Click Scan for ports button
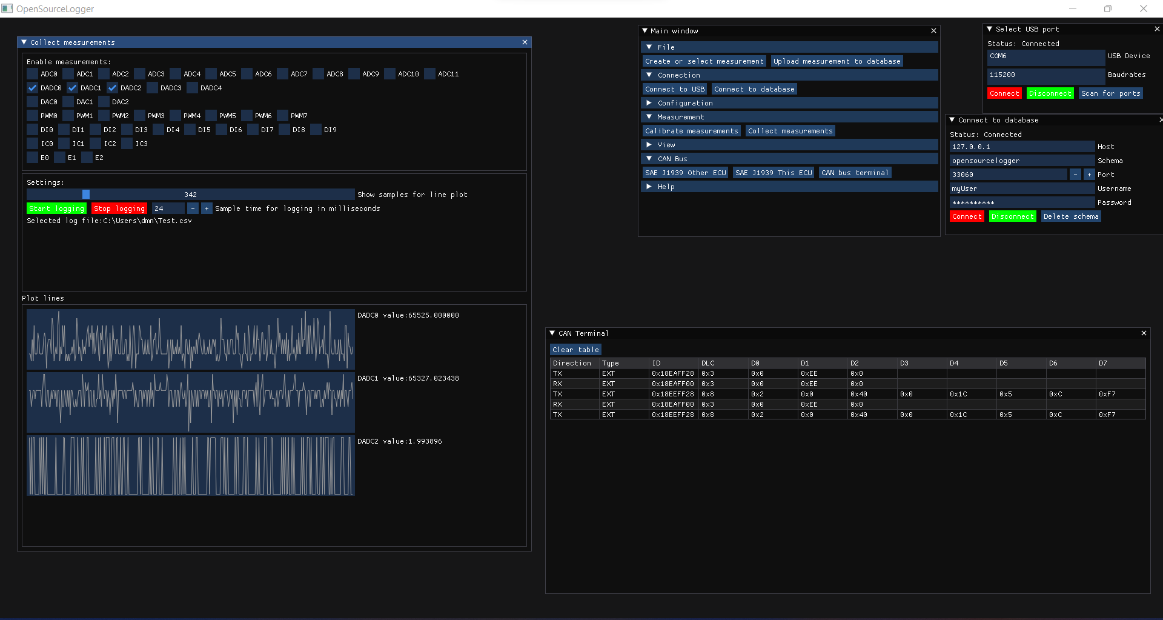 (x=1110, y=93)
